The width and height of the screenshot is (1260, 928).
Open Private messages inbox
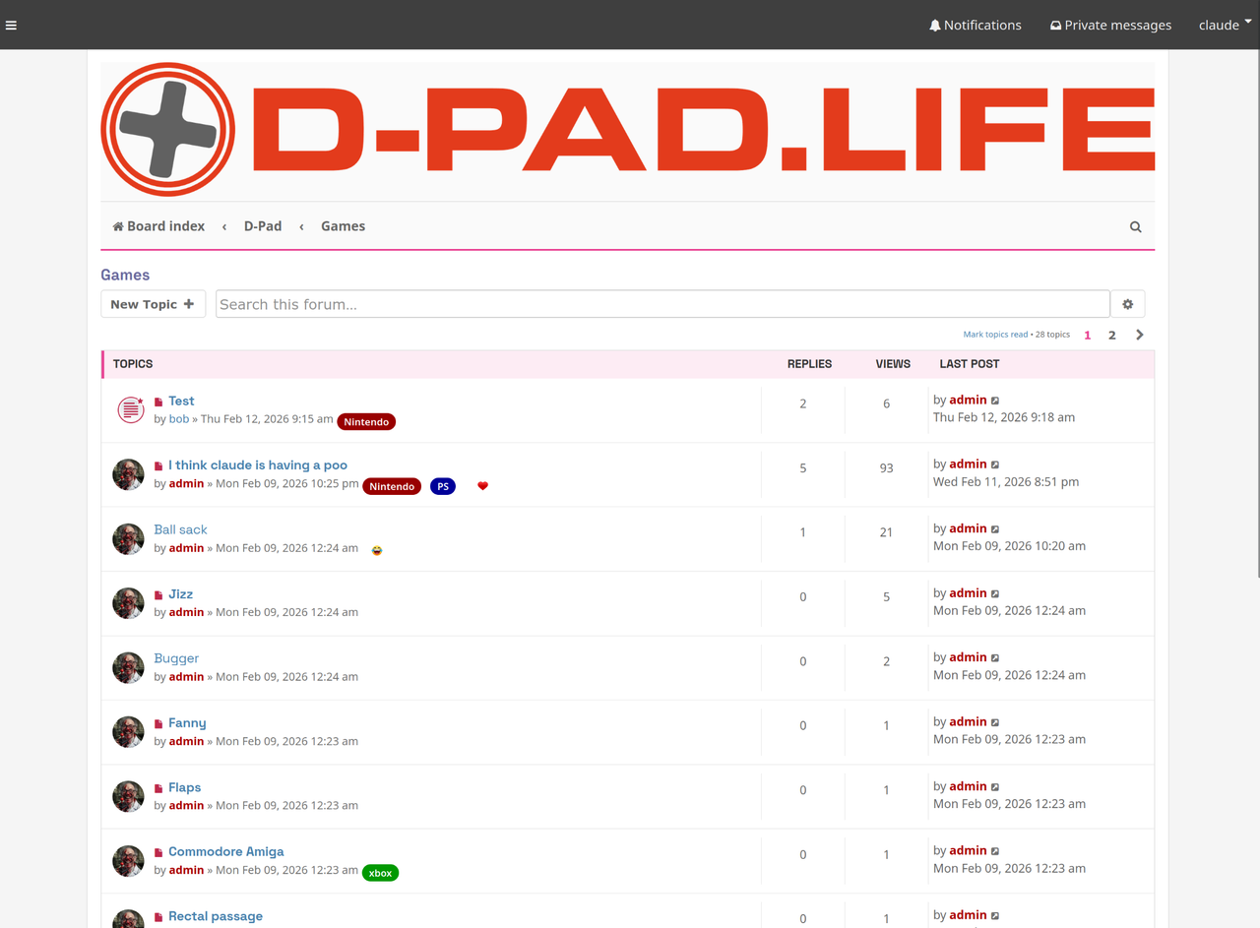point(1110,25)
